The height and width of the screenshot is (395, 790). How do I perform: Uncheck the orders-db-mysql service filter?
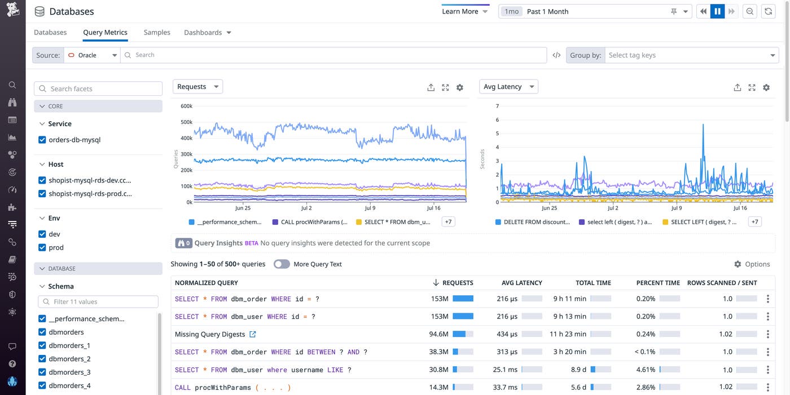pos(42,139)
